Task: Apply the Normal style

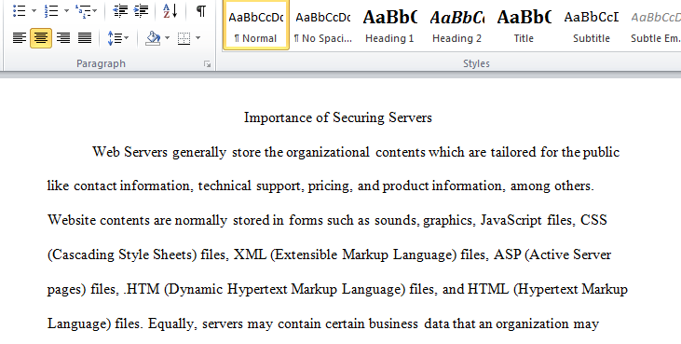Action: pyautogui.click(x=256, y=25)
